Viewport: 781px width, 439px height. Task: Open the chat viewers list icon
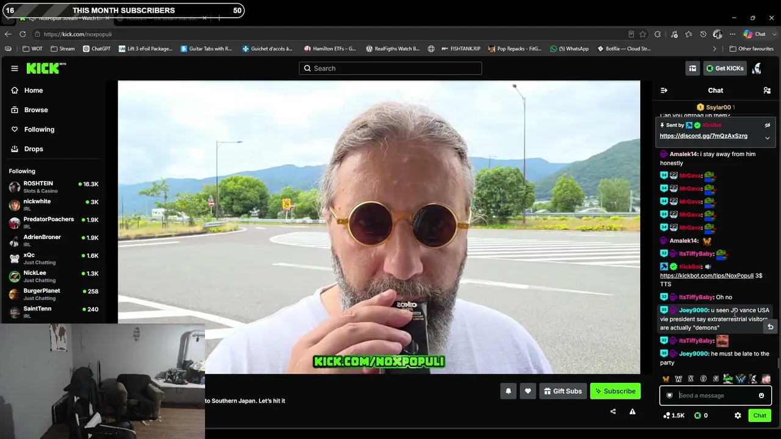pos(767,90)
